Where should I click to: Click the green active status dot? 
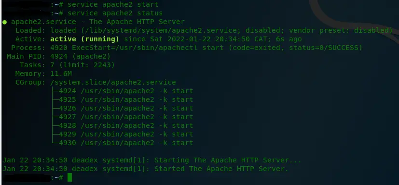pyautogui.click(x=4, y=22)
